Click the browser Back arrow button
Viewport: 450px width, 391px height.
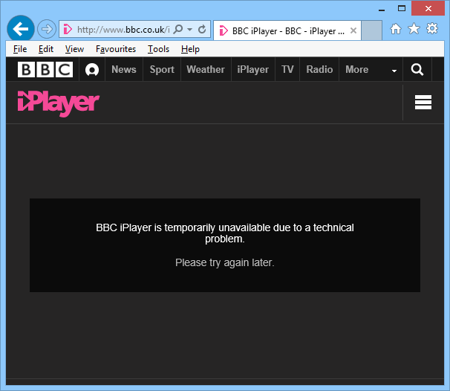[x=21, y=29]
